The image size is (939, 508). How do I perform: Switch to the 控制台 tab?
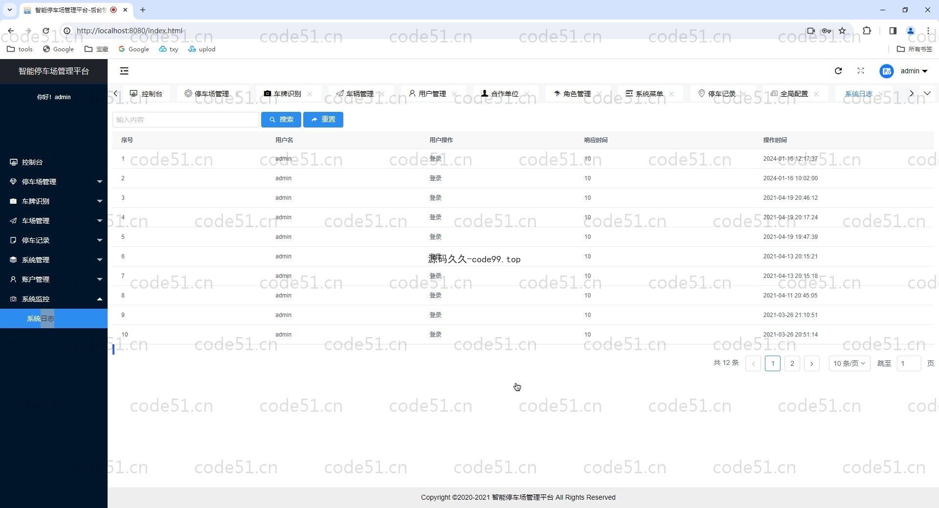pyautogui.click(x=146, y=94)
